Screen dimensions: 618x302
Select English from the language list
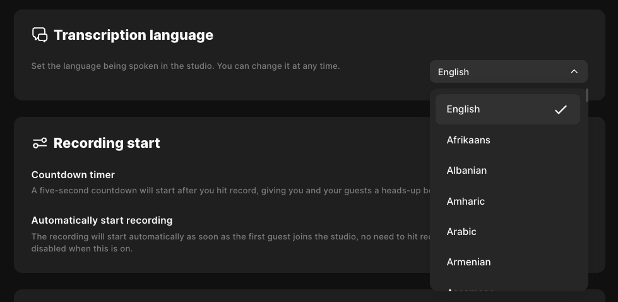(x=463, y=109)
